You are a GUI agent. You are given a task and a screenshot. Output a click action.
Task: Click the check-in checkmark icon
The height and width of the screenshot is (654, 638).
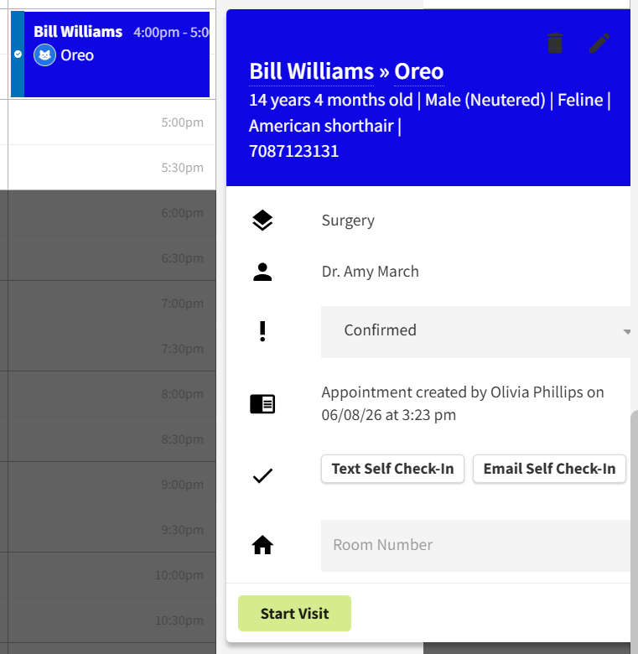262,476
